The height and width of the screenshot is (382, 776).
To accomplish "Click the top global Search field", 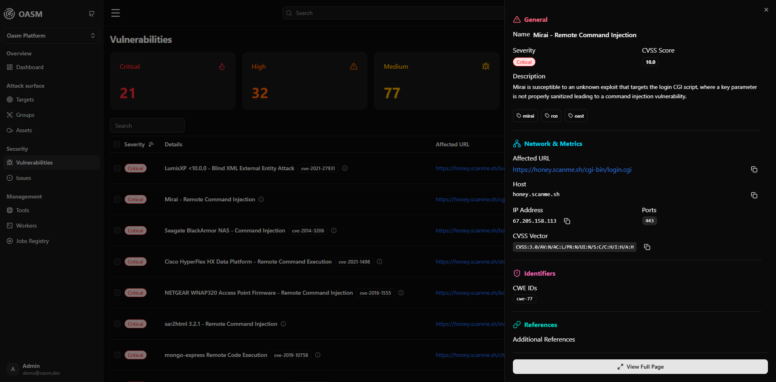I will click(x=393, y=13).
